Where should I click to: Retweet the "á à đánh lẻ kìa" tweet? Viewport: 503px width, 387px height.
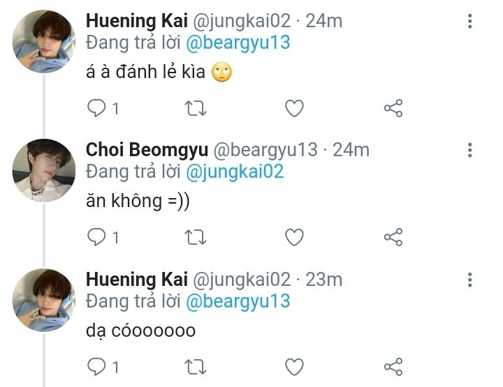click(x=196, y=108)
